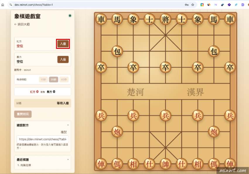Viewport: 249px width, 174px height.
Task: Open site information icon in address bar
Action: pyautogui.click(x=11, y=5)
